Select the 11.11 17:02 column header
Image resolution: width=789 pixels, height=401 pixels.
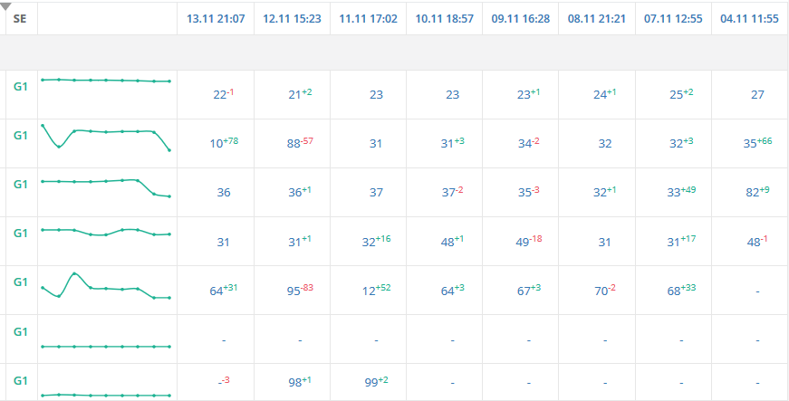tap(369, 19)
